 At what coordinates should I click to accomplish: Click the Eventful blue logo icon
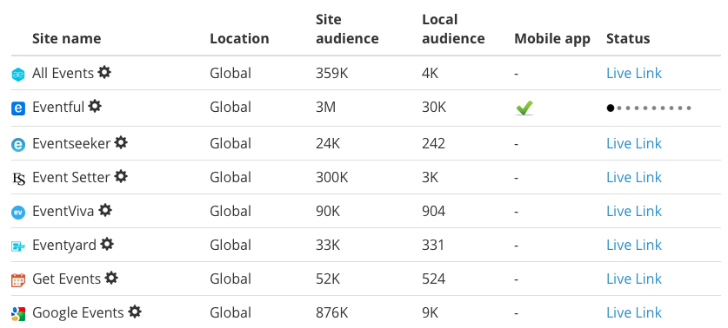(x=18, y=108)
